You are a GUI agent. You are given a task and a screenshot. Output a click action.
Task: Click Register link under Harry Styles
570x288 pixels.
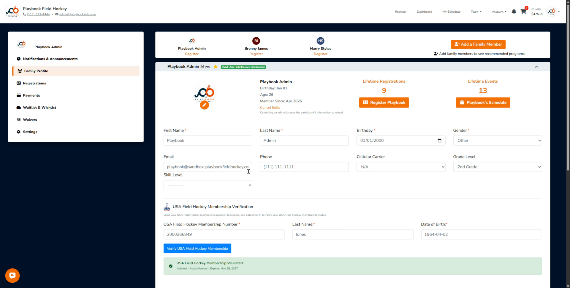(x=321, y=54)
